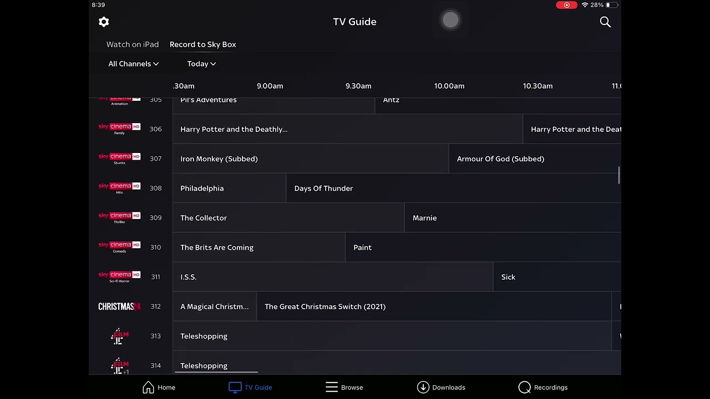
Task: Expand the All Channels dropdown
Action: [x=134, y=64]
